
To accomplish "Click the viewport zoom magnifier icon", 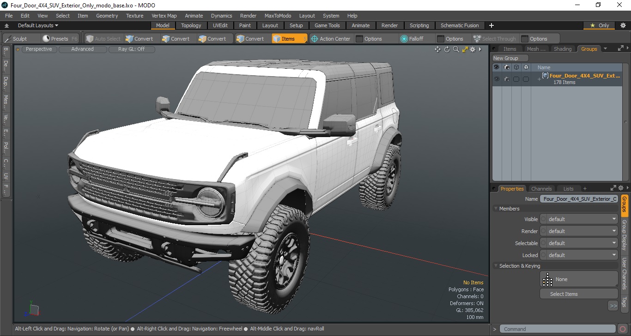I will (x=456, y=49).
